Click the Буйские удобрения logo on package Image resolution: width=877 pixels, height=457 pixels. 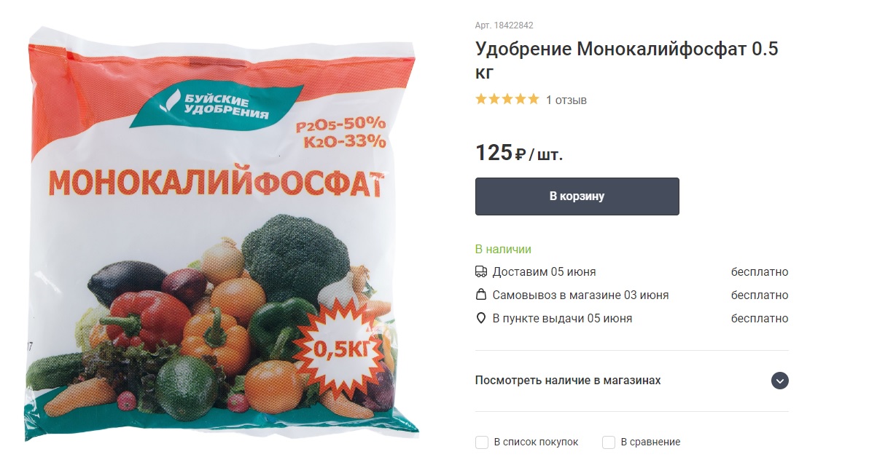(x=217, y=107)
